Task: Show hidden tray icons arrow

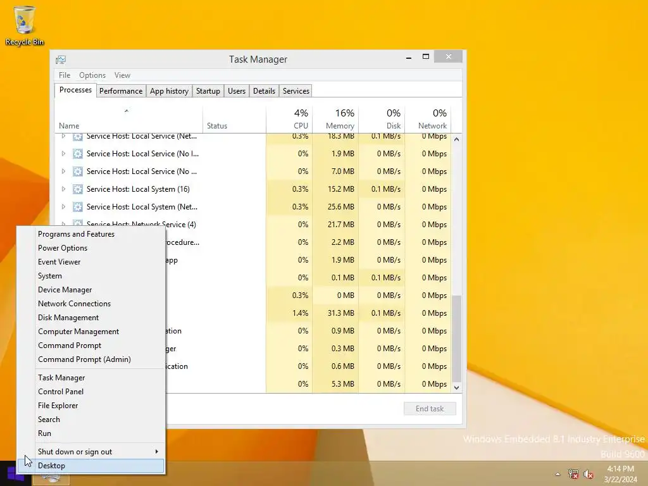Action: coord(558,474)
